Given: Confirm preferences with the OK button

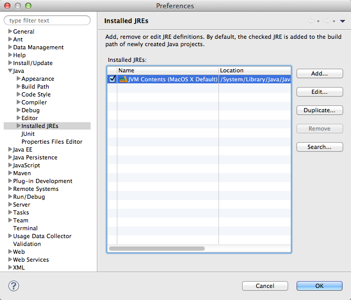Looking at the screenshot, I should pyautogui.click(x=320, y=286).
